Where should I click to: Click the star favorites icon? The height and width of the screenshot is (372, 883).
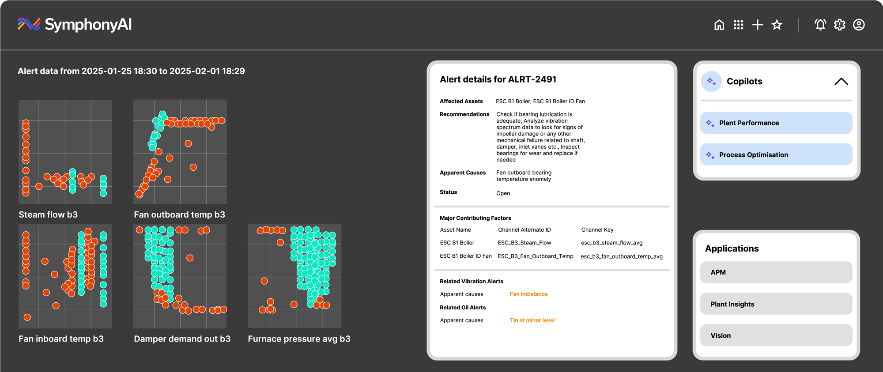click(x=777, y=25)
